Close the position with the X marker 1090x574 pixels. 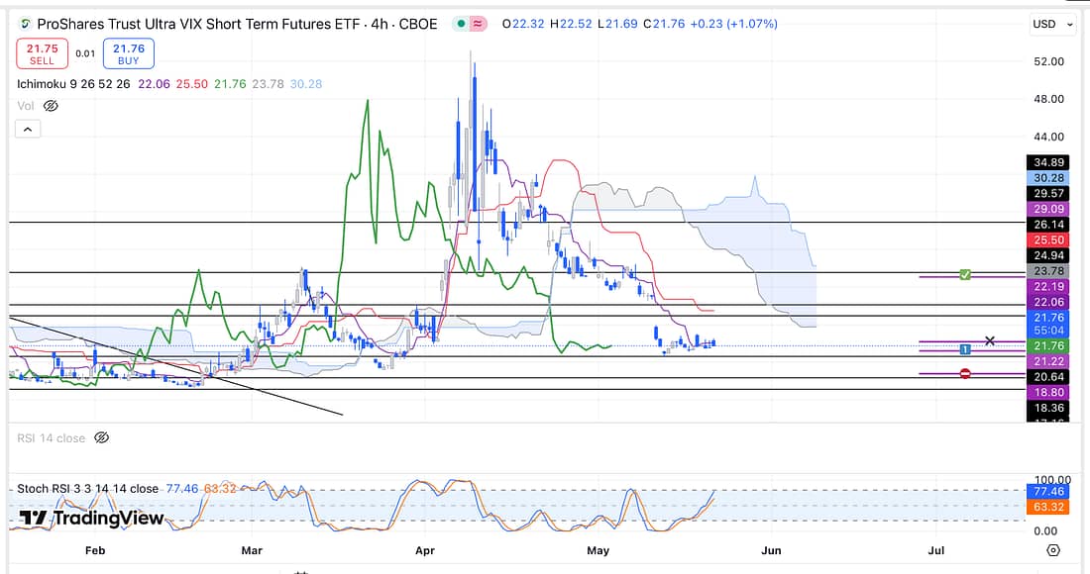990,340
